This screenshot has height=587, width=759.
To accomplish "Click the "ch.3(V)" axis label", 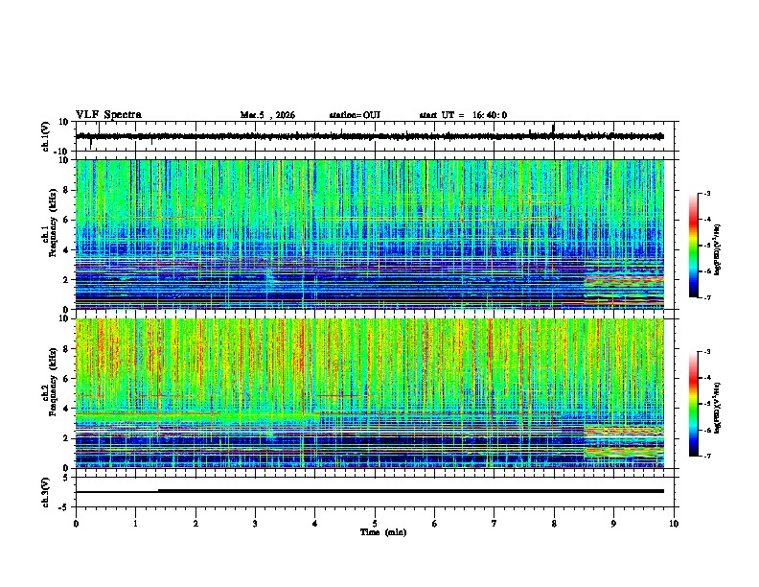I will pos(46,492).
